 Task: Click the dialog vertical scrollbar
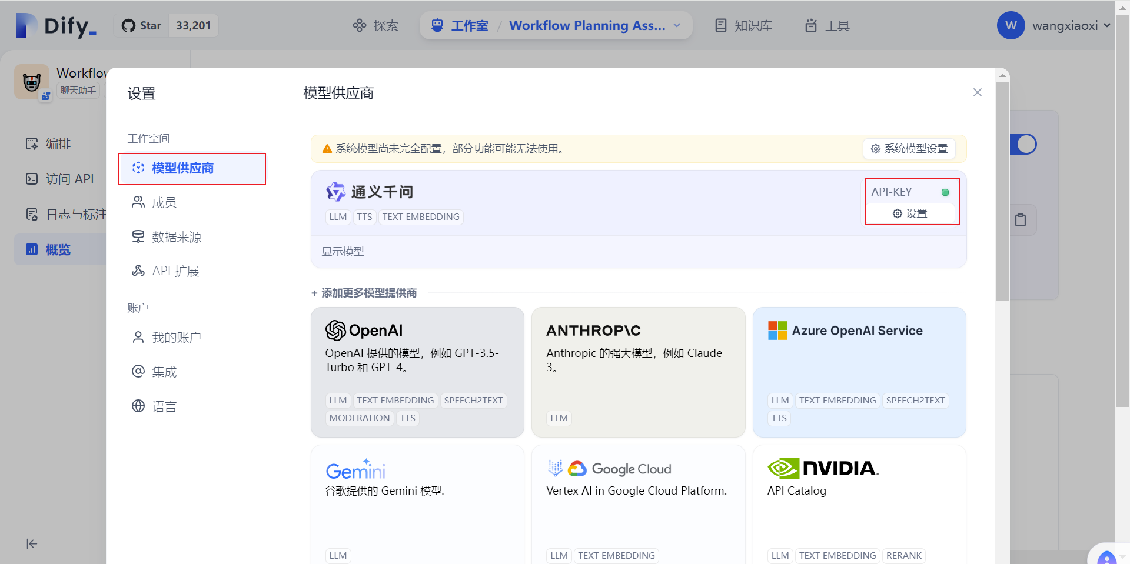[x=1003, y=191]
